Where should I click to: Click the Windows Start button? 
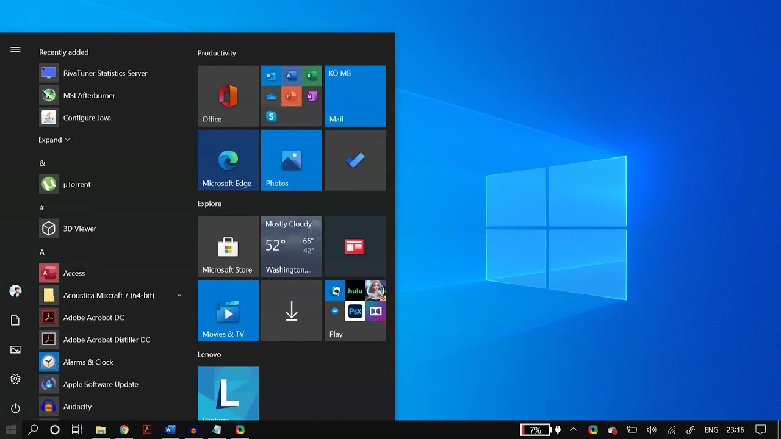click(11, 430)
